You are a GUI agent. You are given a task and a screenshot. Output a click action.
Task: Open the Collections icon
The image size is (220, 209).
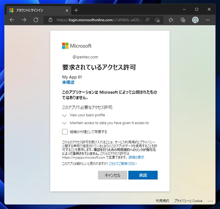pos(183,20)
